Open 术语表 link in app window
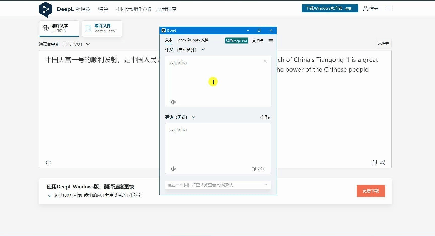This screenshot has width=435, height=236. pos(265,117)
